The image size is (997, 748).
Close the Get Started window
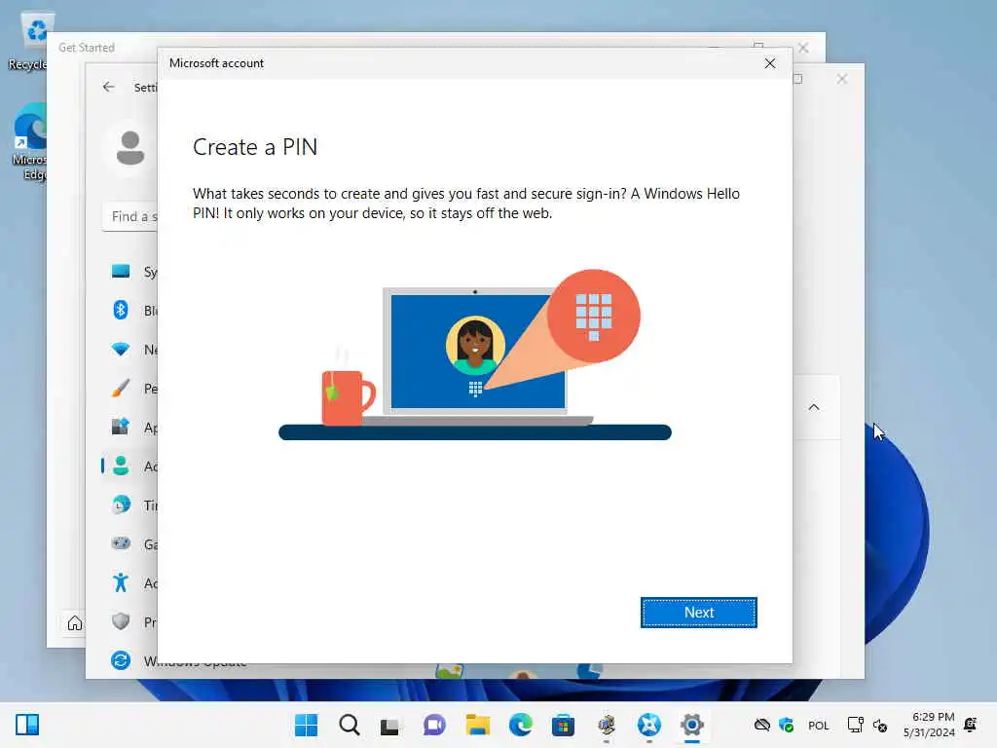803,48
